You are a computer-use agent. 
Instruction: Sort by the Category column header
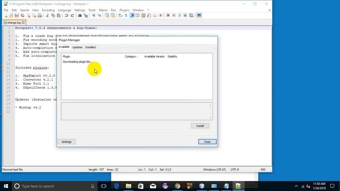[x=131, y=57]
